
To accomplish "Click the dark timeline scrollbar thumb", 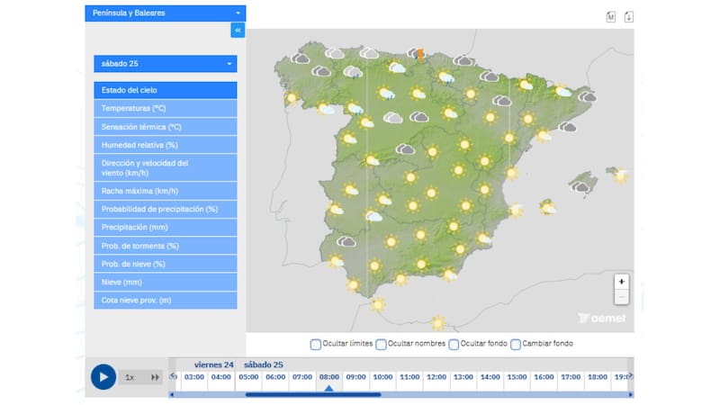I will click(313, 395).
